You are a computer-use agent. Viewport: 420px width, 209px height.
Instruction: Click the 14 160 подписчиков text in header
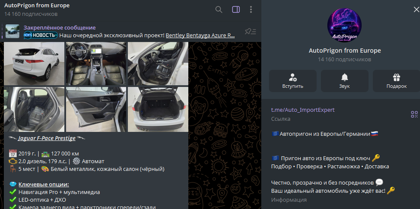point(31,14)
